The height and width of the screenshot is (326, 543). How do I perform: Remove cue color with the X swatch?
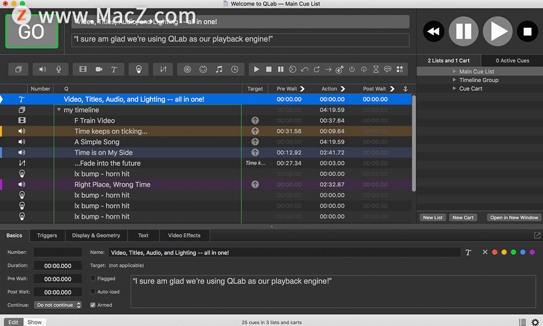click(x=485, y=252)
